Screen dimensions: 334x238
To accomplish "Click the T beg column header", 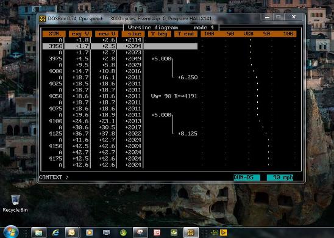I will [160, 34].
